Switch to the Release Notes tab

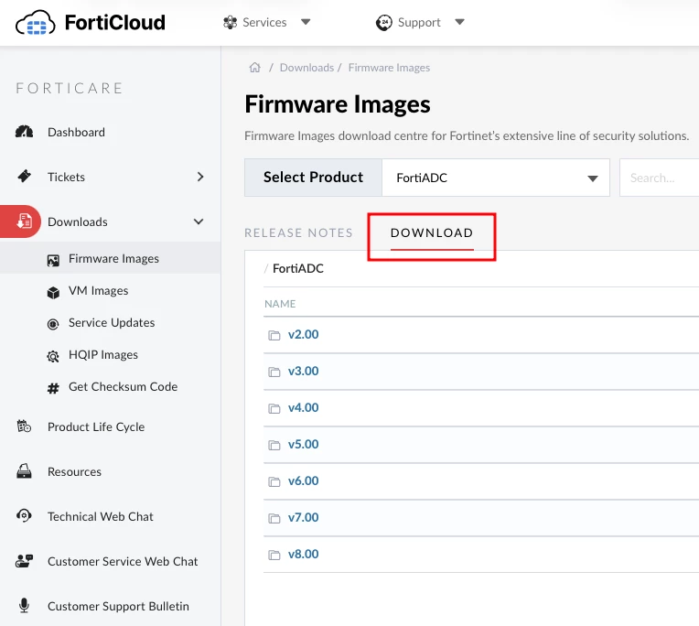pos(298,232)
